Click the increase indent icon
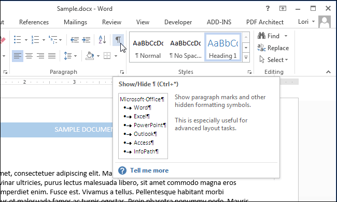Viewport: 337px width, 202px height. tap(86, 40)
